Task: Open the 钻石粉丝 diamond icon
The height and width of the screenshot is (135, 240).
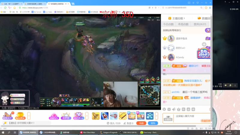Action: coord(79,116)
